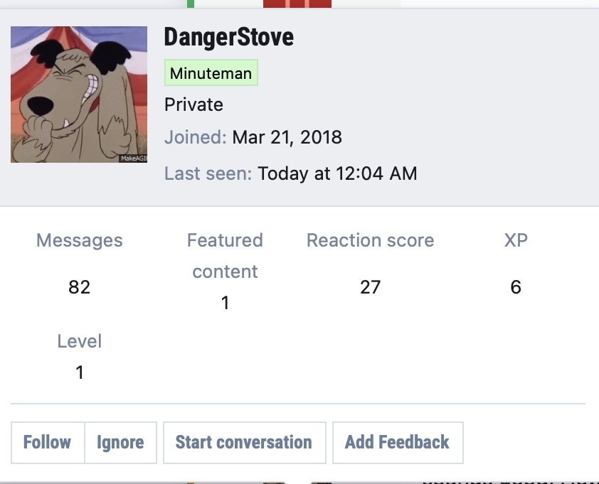Select the Reaction score label
599x484 pixels.
coord(370,240)
